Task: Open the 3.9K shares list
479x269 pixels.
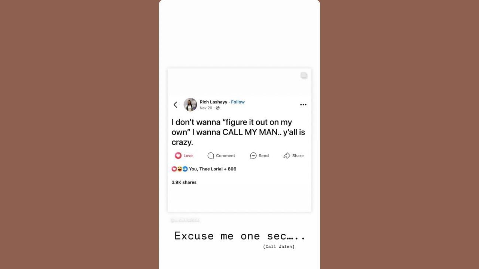Action: click(184, 182)
